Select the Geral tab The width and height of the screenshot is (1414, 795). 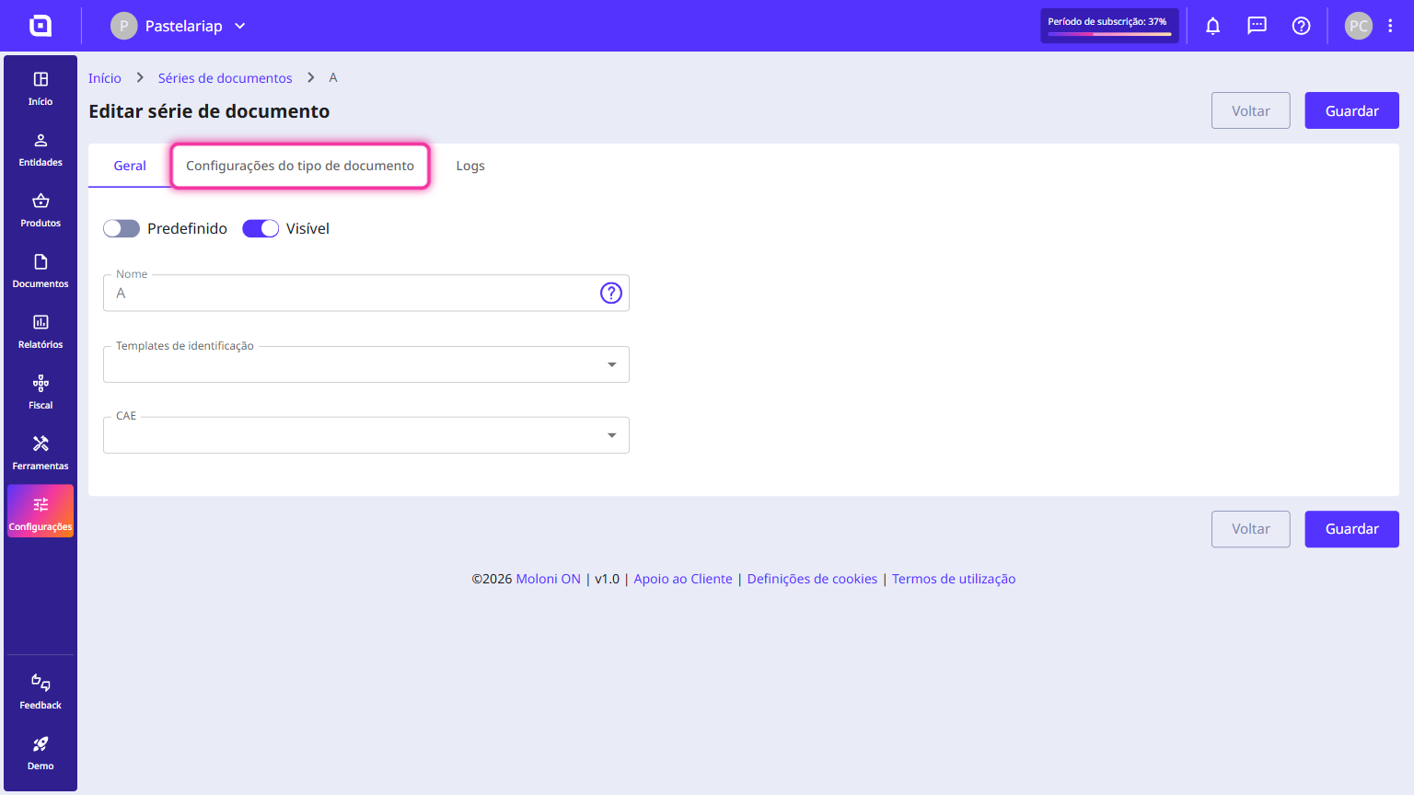[130, 166]
